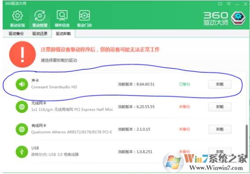Select the PCI Express Half Mini device name
This screenshot has height=174, width=250.
pos(72,109)
